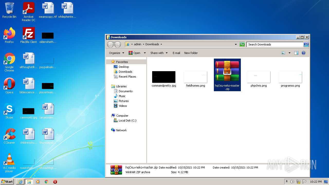This screenshot has height=185, width=329.
Task: Open Explorer help button
Action: (x=304, y=53)
